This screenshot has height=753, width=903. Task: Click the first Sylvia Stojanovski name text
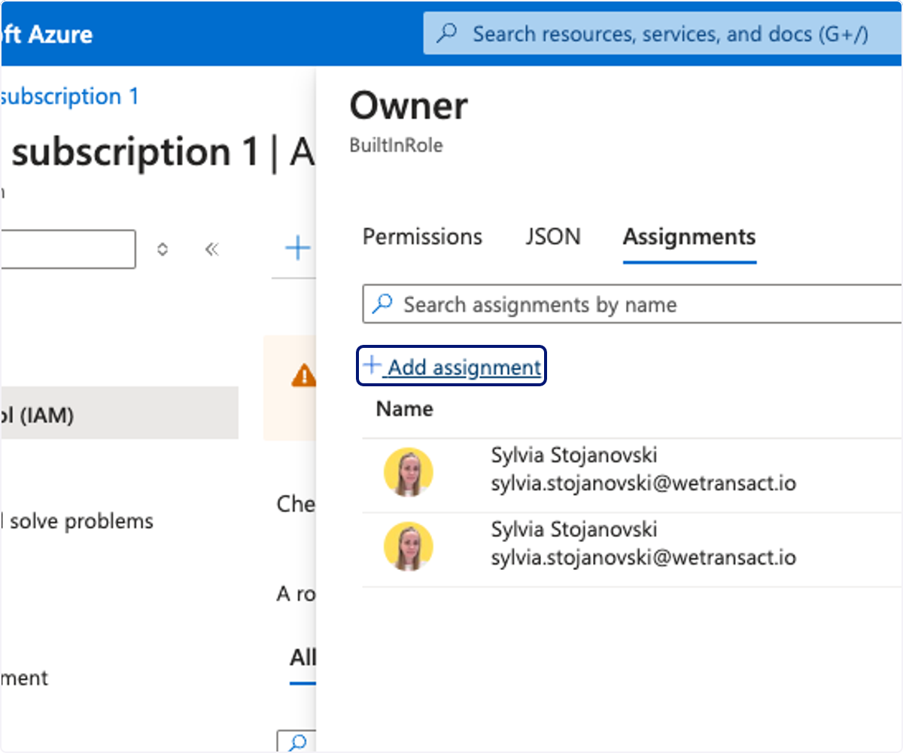coord(574,455)
